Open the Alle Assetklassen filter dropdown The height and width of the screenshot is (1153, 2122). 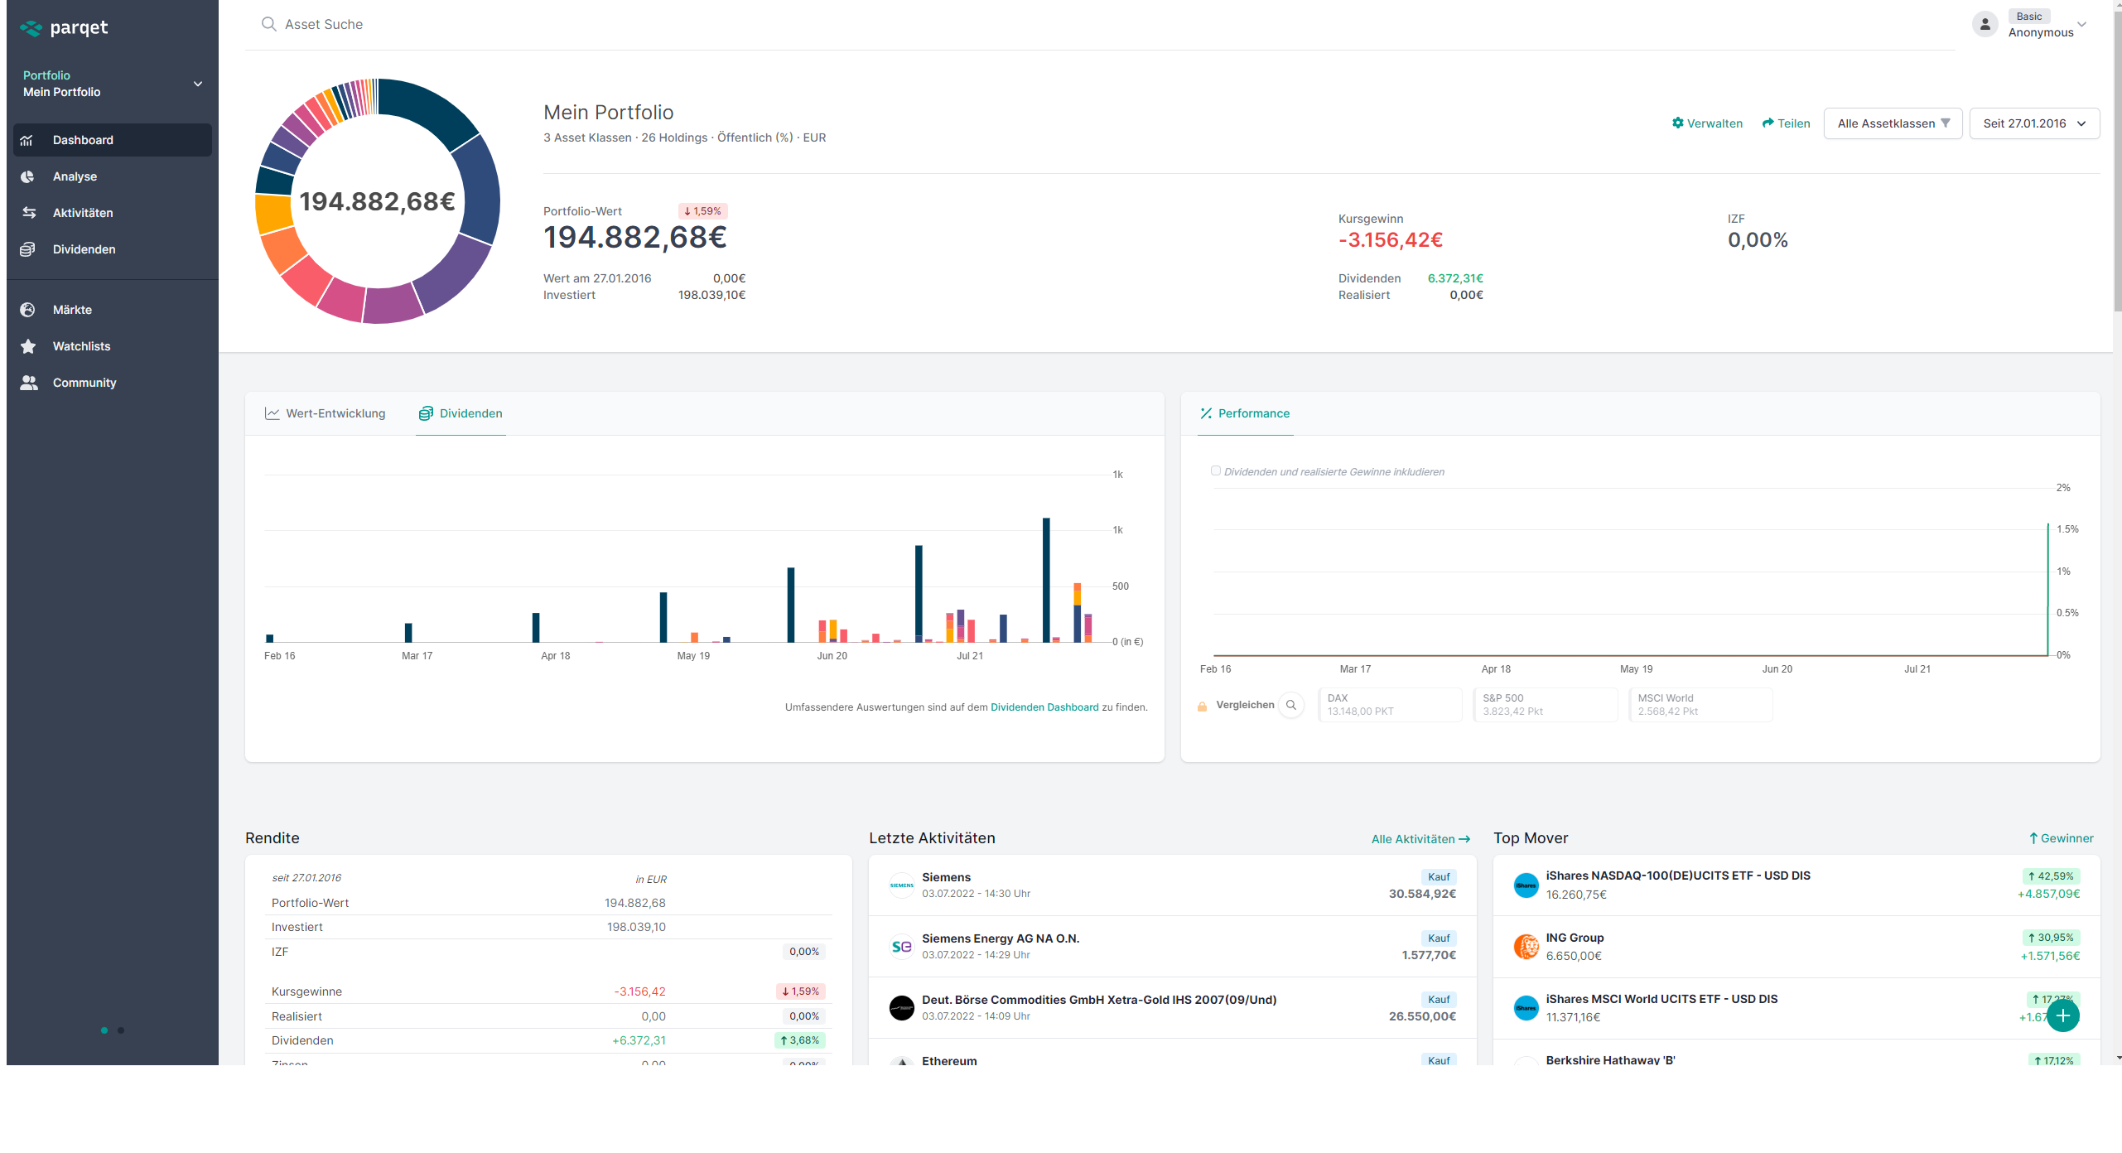tap(1892, 123)
